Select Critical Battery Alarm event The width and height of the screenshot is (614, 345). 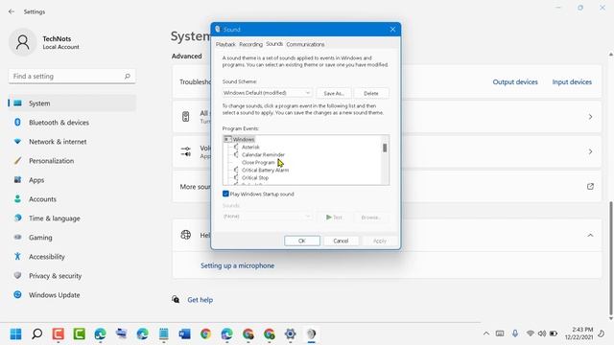265,171
